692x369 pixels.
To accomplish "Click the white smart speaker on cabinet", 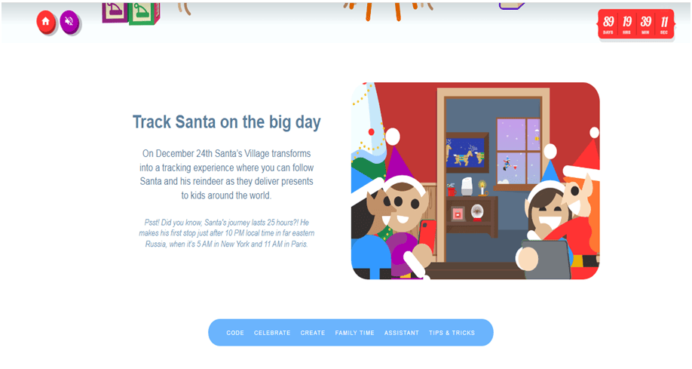I will (467, 186).
